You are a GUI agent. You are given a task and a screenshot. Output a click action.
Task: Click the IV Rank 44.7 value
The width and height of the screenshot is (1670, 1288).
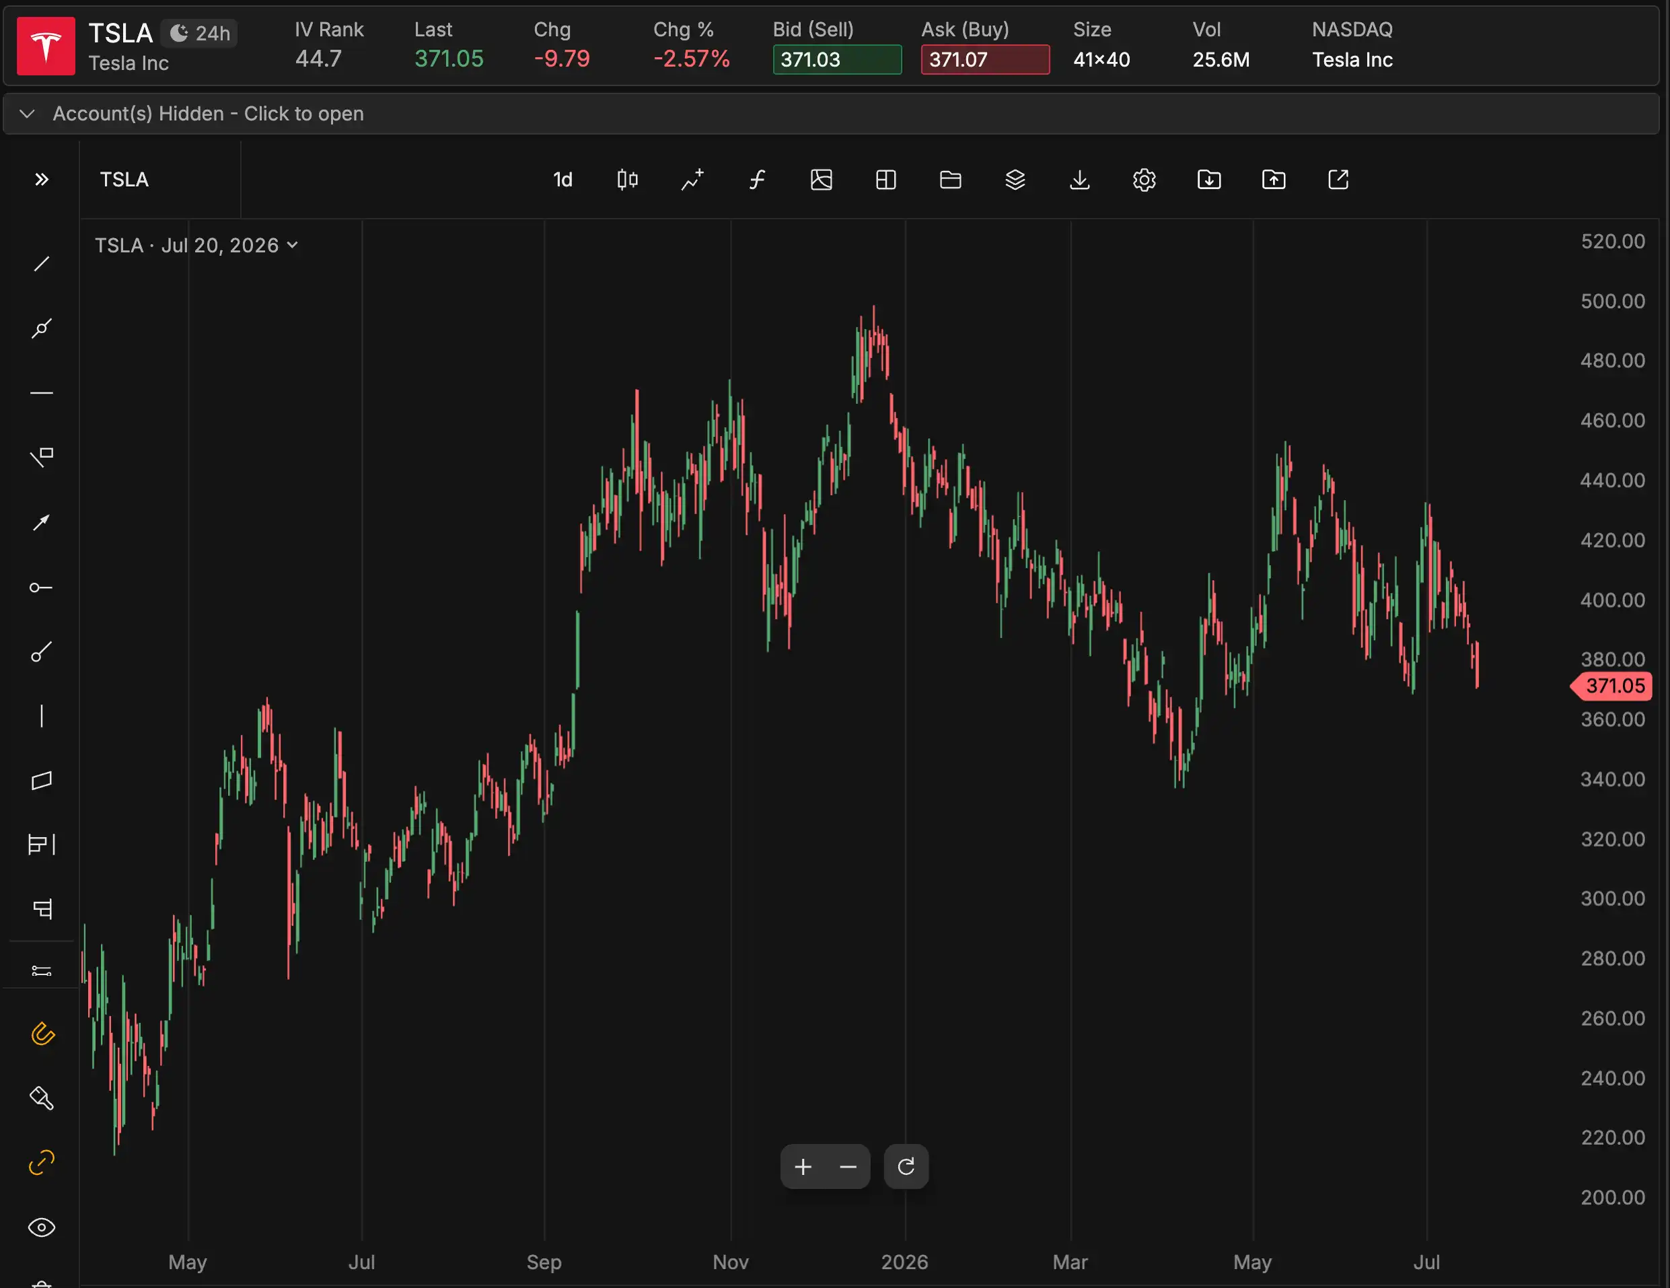pos(318,59)
